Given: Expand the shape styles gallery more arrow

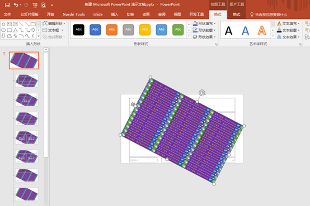Looking at the screenshot, I should point(189,36).
